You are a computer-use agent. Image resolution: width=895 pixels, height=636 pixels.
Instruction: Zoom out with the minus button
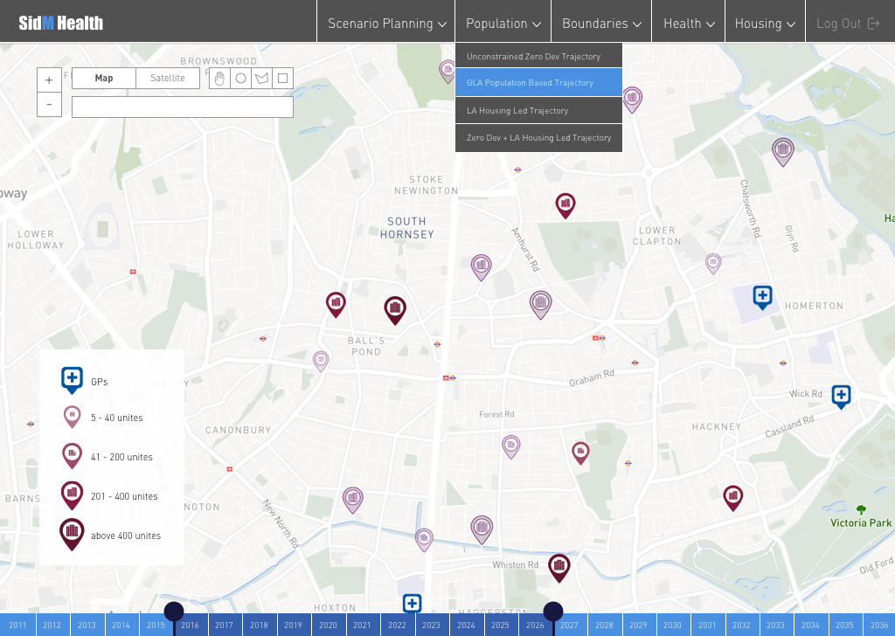tap(49, 104)
